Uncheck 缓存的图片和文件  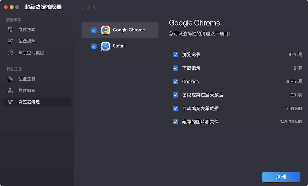tap(176, 122)
